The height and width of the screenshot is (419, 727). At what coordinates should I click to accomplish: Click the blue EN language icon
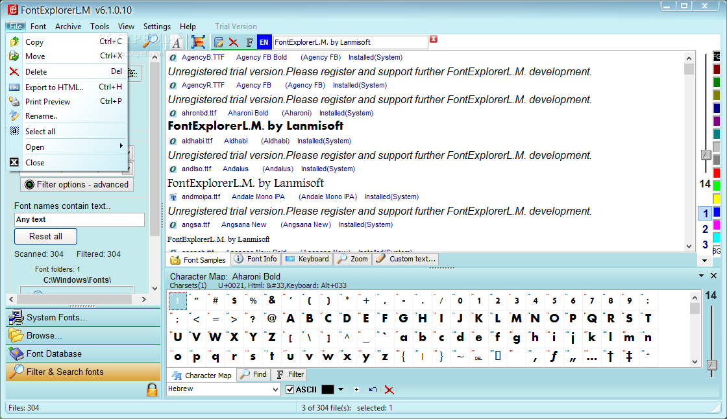click(264, 42)
